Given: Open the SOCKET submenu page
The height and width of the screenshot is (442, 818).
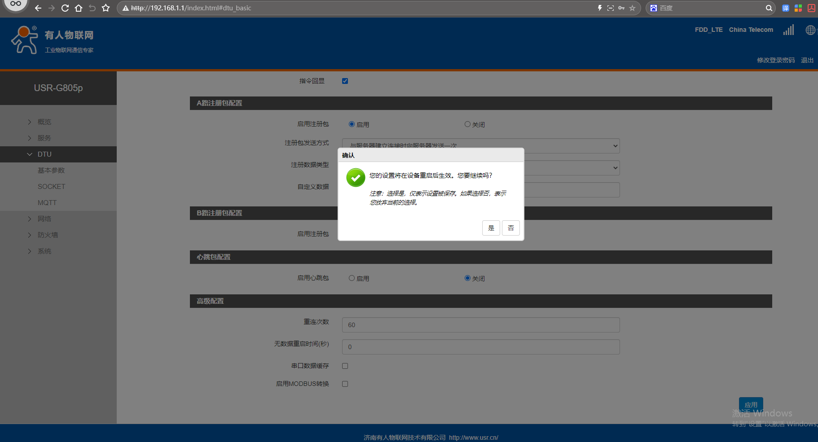Looking at the screenshot, I should [x=51, y=187].
